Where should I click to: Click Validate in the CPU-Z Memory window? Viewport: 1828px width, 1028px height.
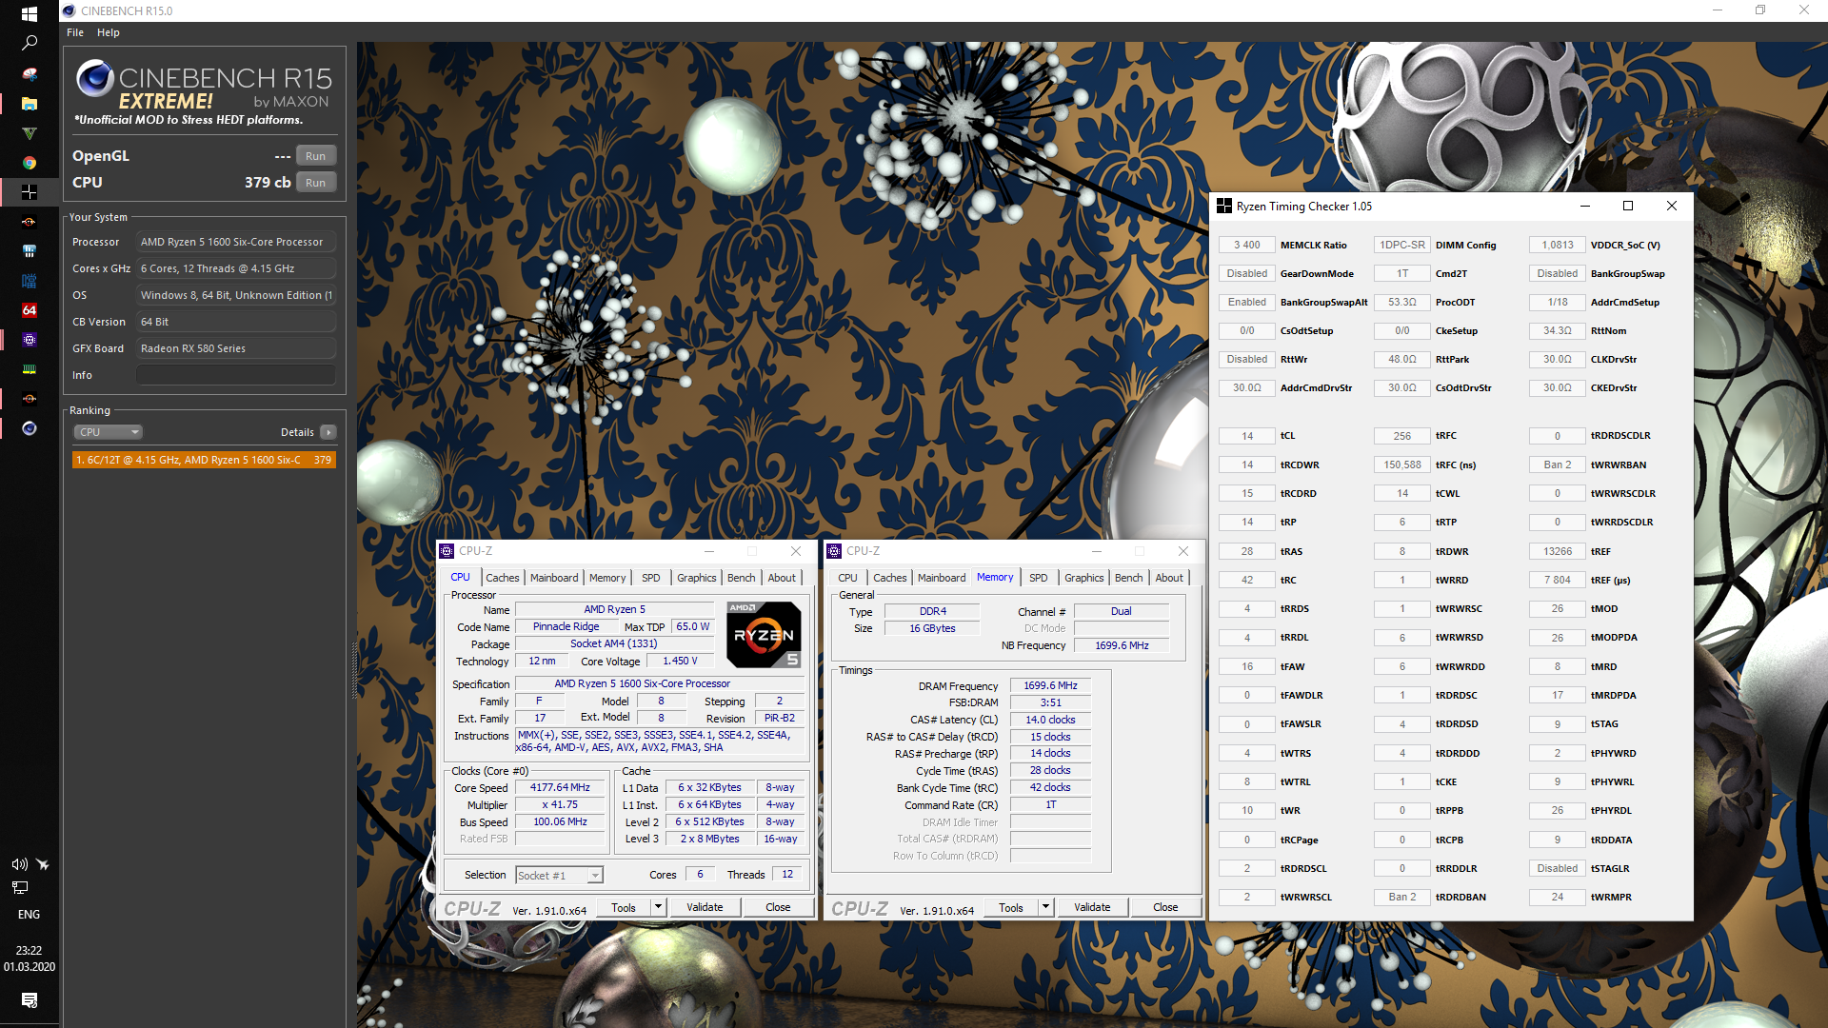pyautogui.click(x=1092, y=907)
